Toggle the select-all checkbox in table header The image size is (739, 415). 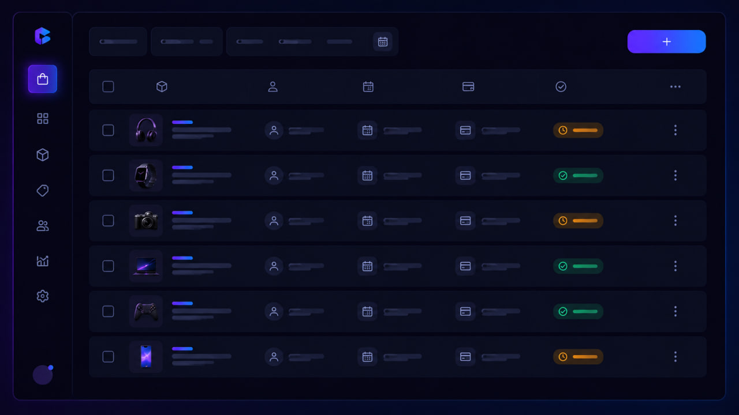tap(108, 86)
